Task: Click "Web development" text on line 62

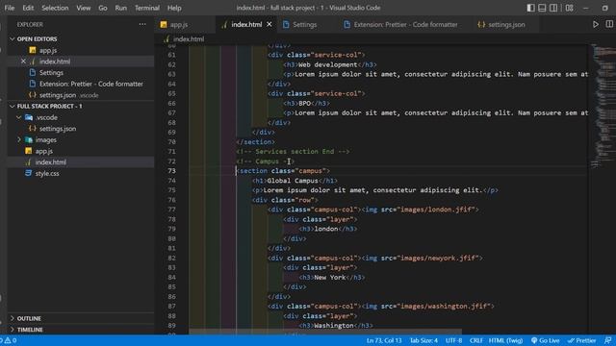Action: click(328, 64)
